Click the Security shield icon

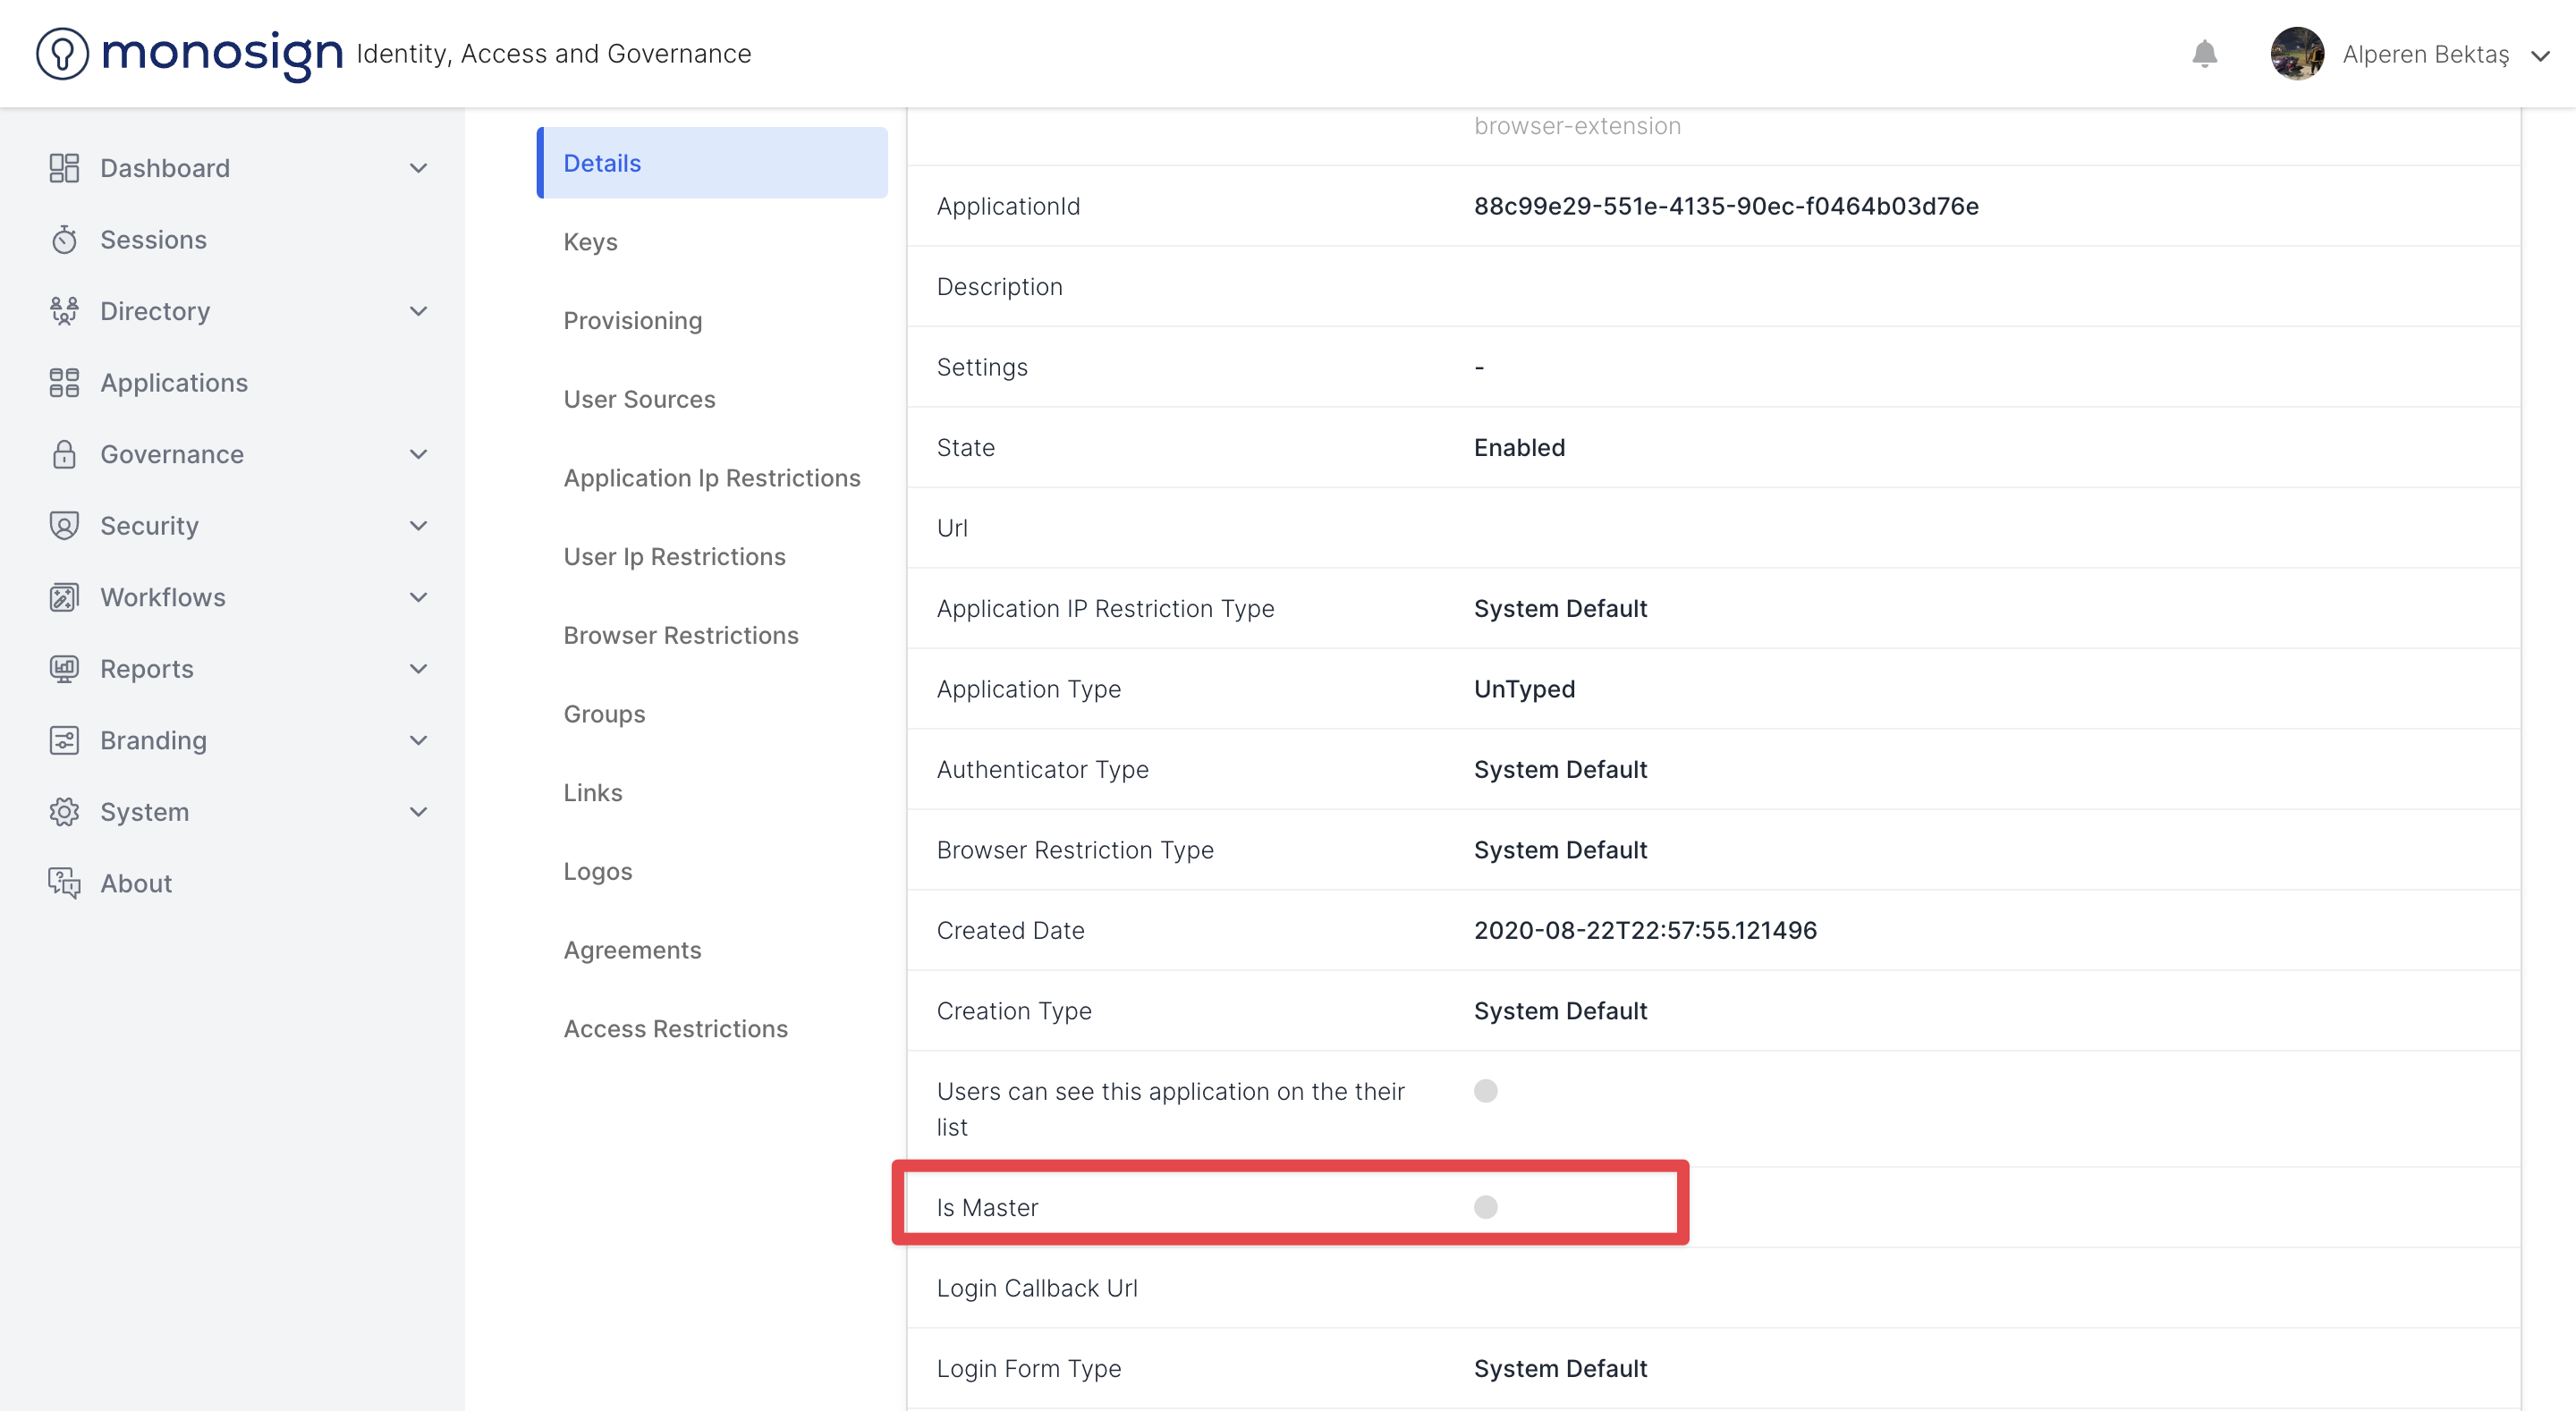coord(64,526)
